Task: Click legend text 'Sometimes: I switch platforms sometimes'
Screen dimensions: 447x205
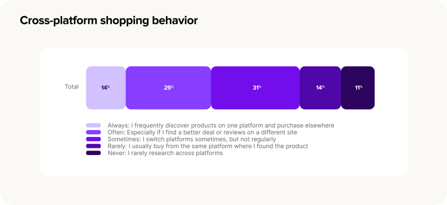Action: 192,139
